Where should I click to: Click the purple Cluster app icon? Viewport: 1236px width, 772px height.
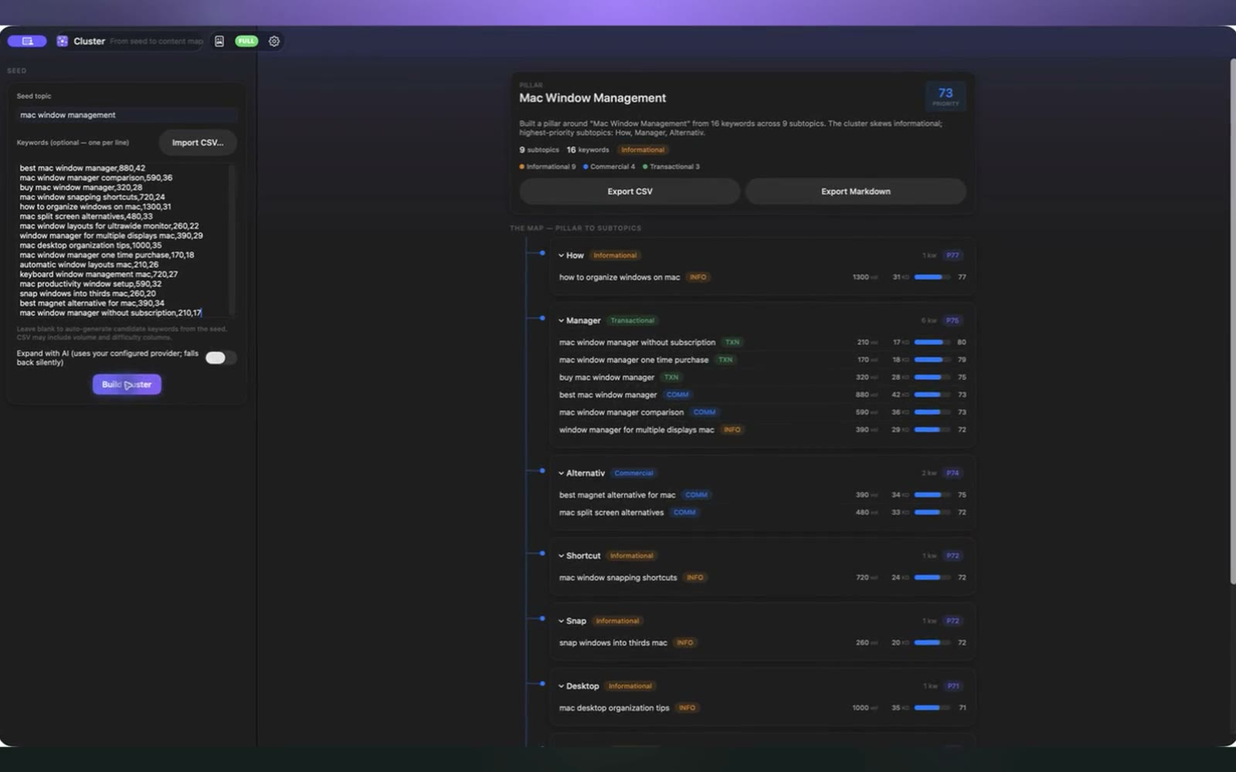click(63, 41)
